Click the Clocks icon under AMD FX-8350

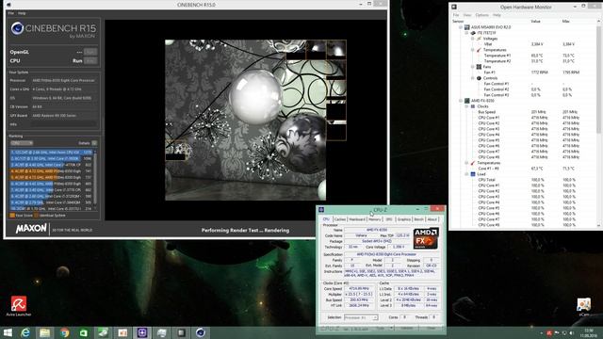click(473, 106)
